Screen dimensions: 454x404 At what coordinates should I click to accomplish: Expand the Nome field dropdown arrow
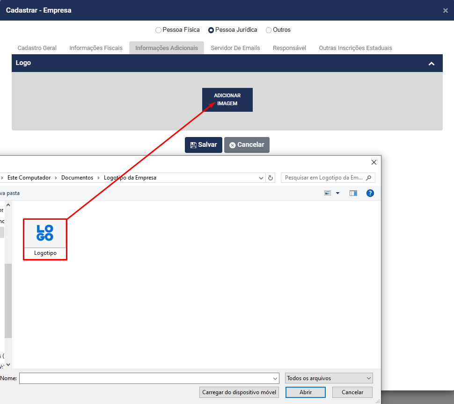[275, 378]
